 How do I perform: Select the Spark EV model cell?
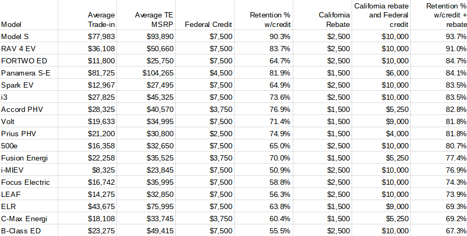pyautogui.click(x=29, y=85)
